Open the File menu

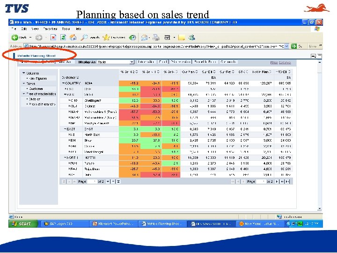click(14, 29)
